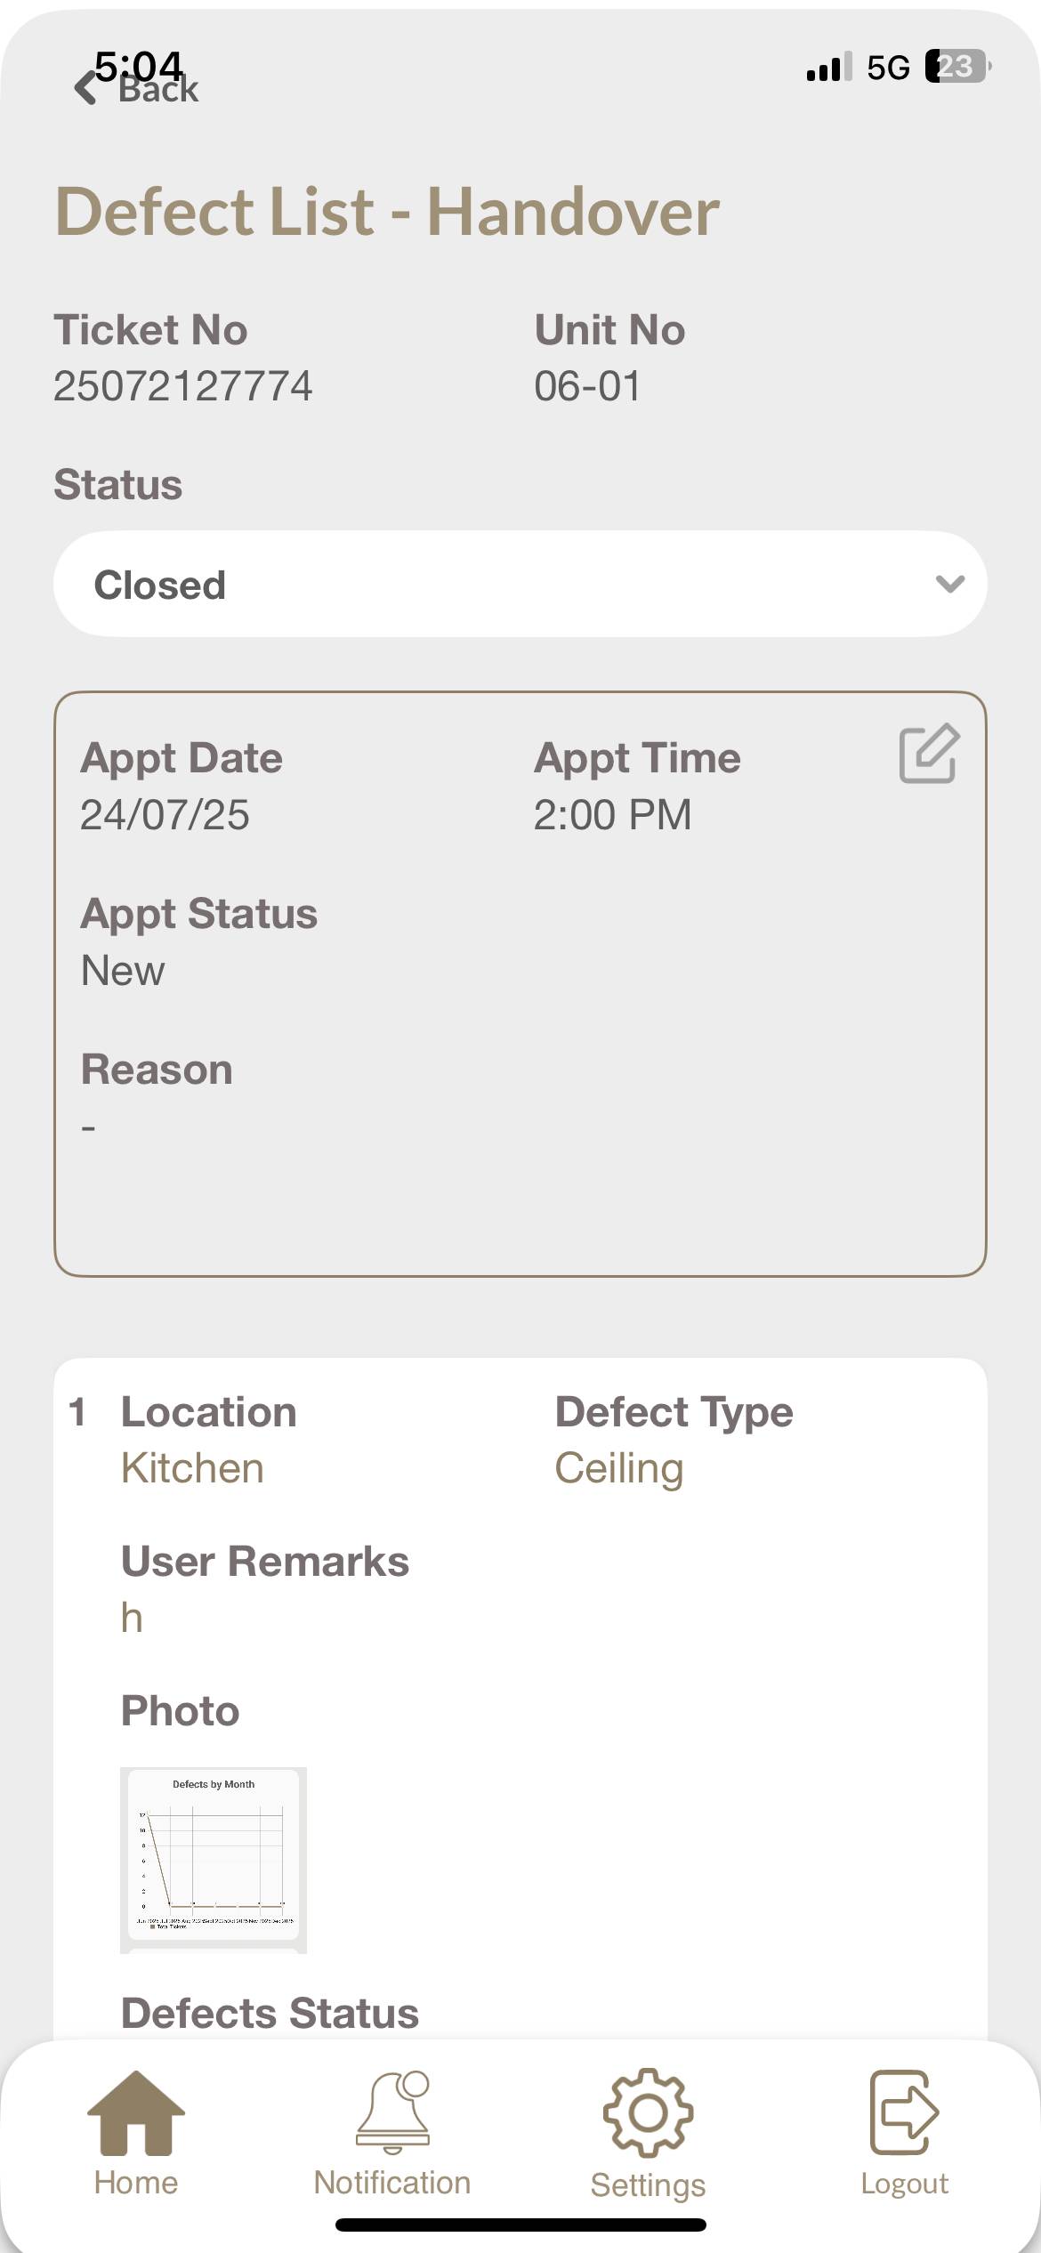Viewport: 1041px width, 2253px height.
Task: Open Settings via the gear icon
Action: 648,2112
